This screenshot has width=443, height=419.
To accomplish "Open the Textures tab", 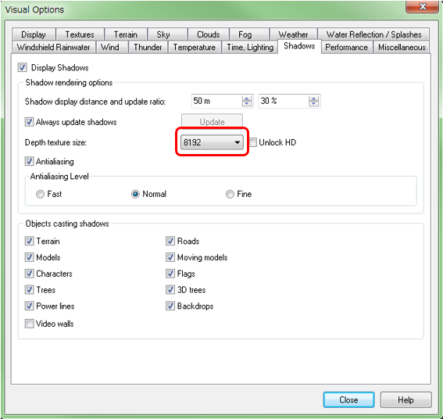I will coord(80,34).
